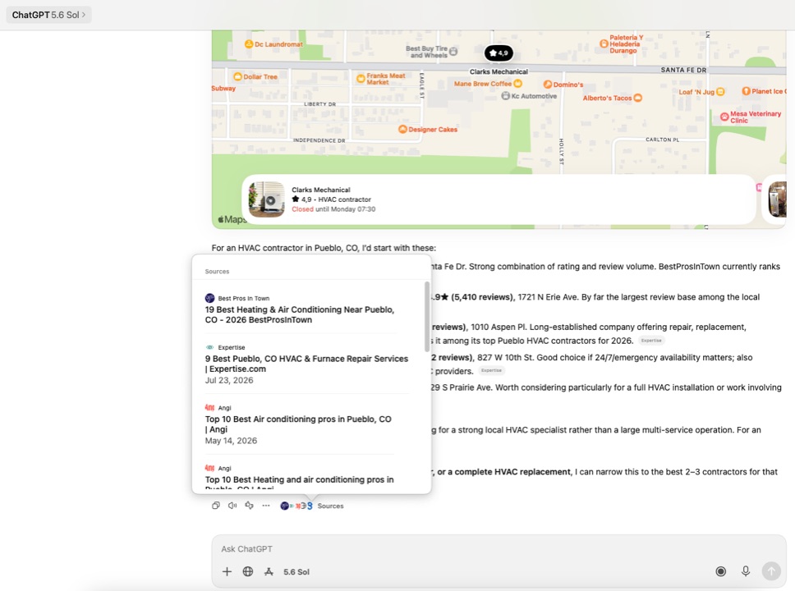The height and width of the screenshot is (591, 795).
Task: Click the Dollar Tree map marker
Action: 237,76
